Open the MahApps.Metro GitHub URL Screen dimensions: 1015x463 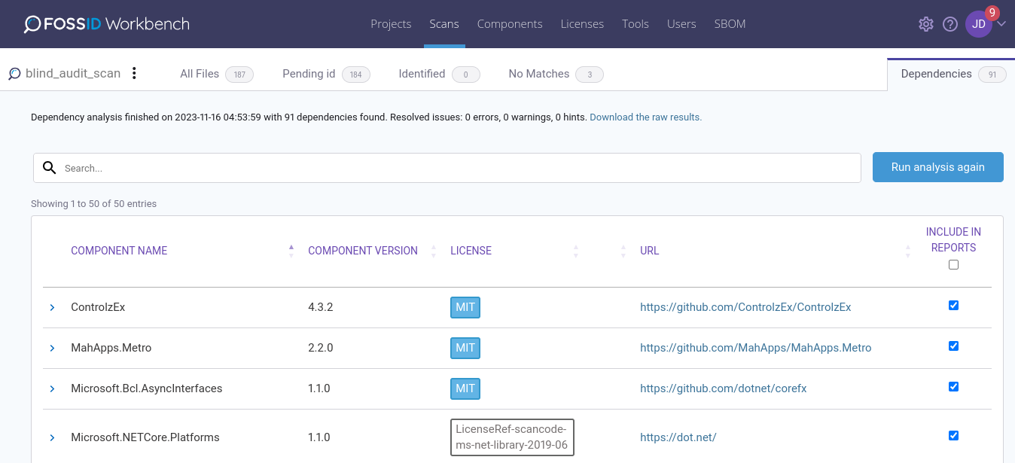point(755,348)
